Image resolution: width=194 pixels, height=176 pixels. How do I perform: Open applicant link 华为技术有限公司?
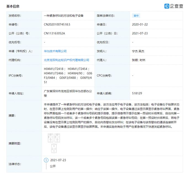(x=55, y=51)
